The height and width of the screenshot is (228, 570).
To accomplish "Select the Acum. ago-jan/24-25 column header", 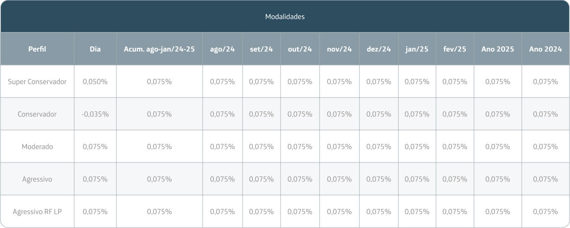I will (159, 49).
